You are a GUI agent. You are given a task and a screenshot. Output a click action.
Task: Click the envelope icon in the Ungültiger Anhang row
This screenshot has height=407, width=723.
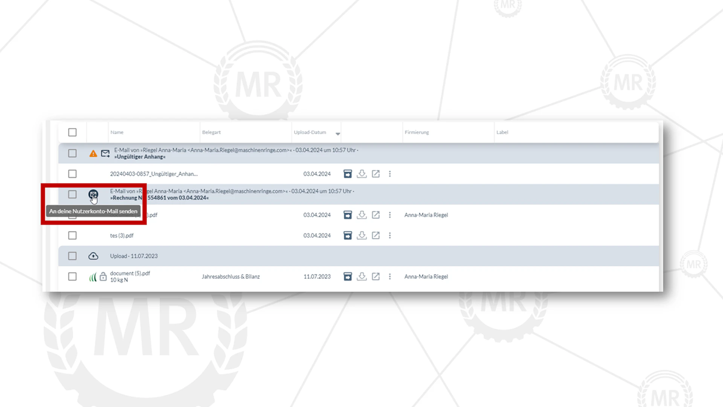point(105,153)
